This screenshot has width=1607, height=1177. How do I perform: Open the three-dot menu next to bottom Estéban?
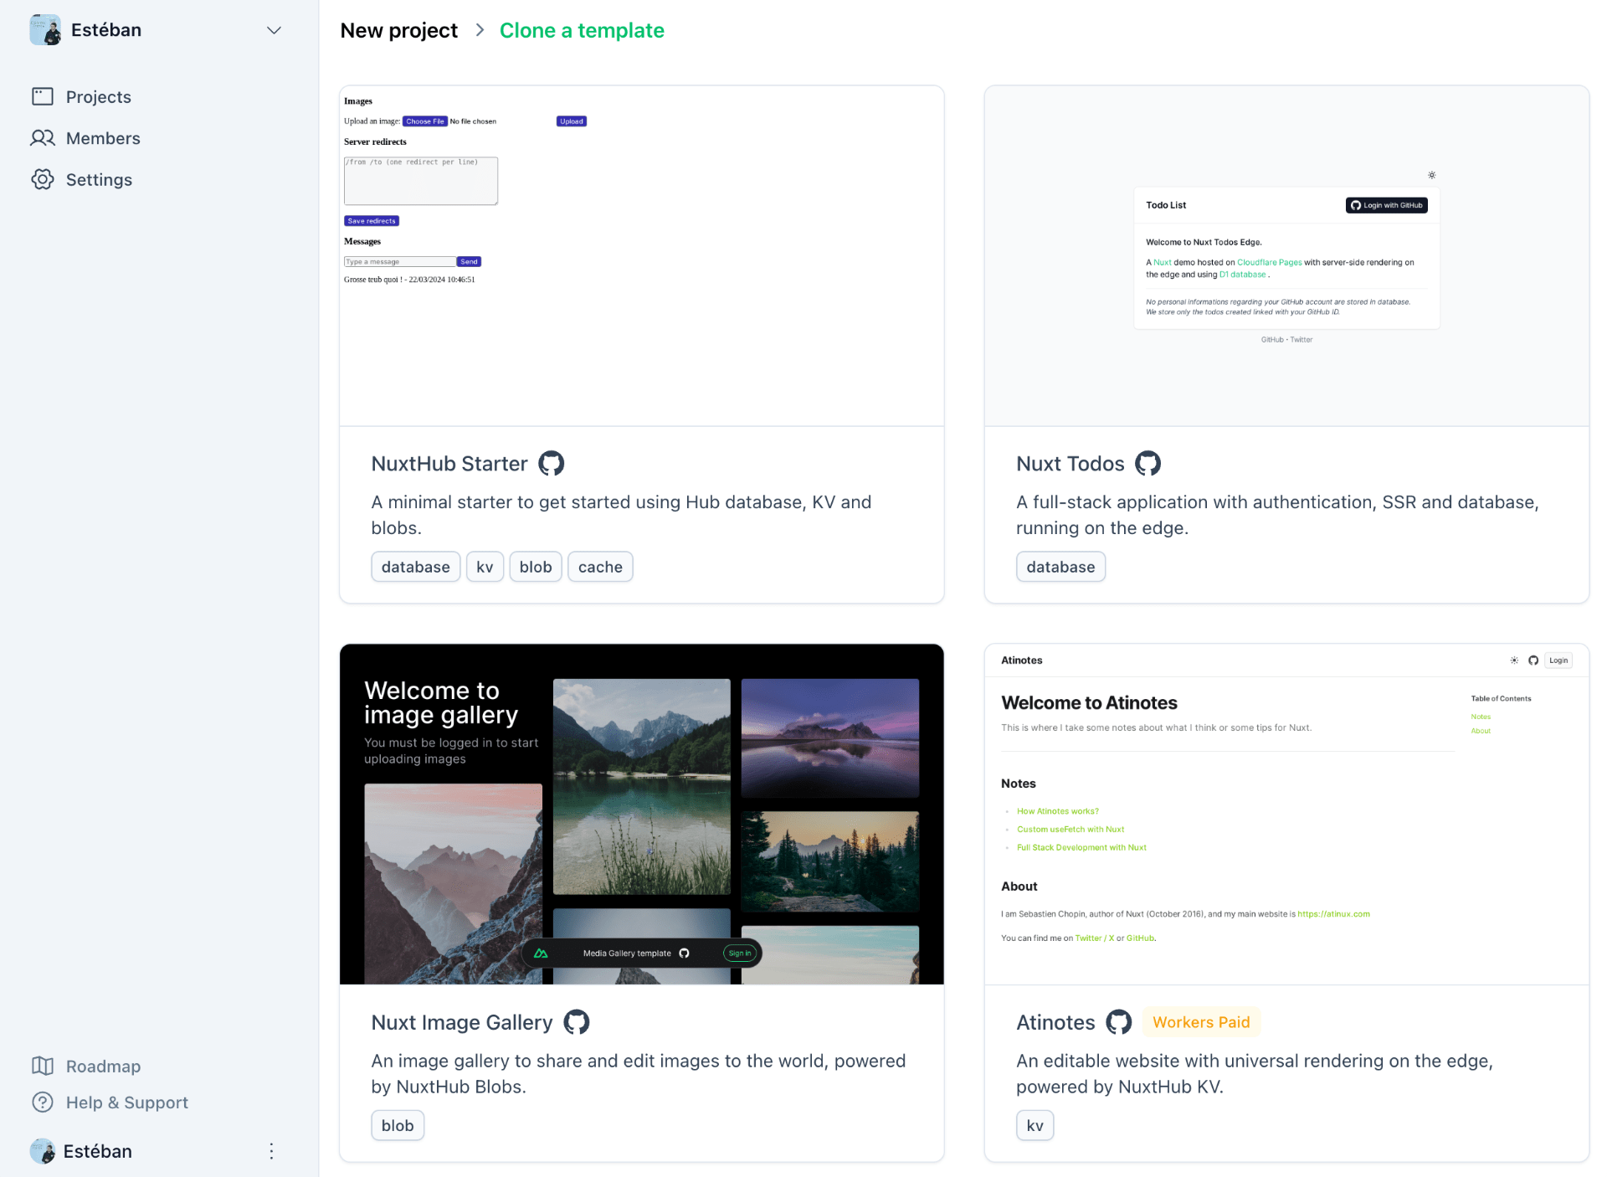pos(271,1151)
